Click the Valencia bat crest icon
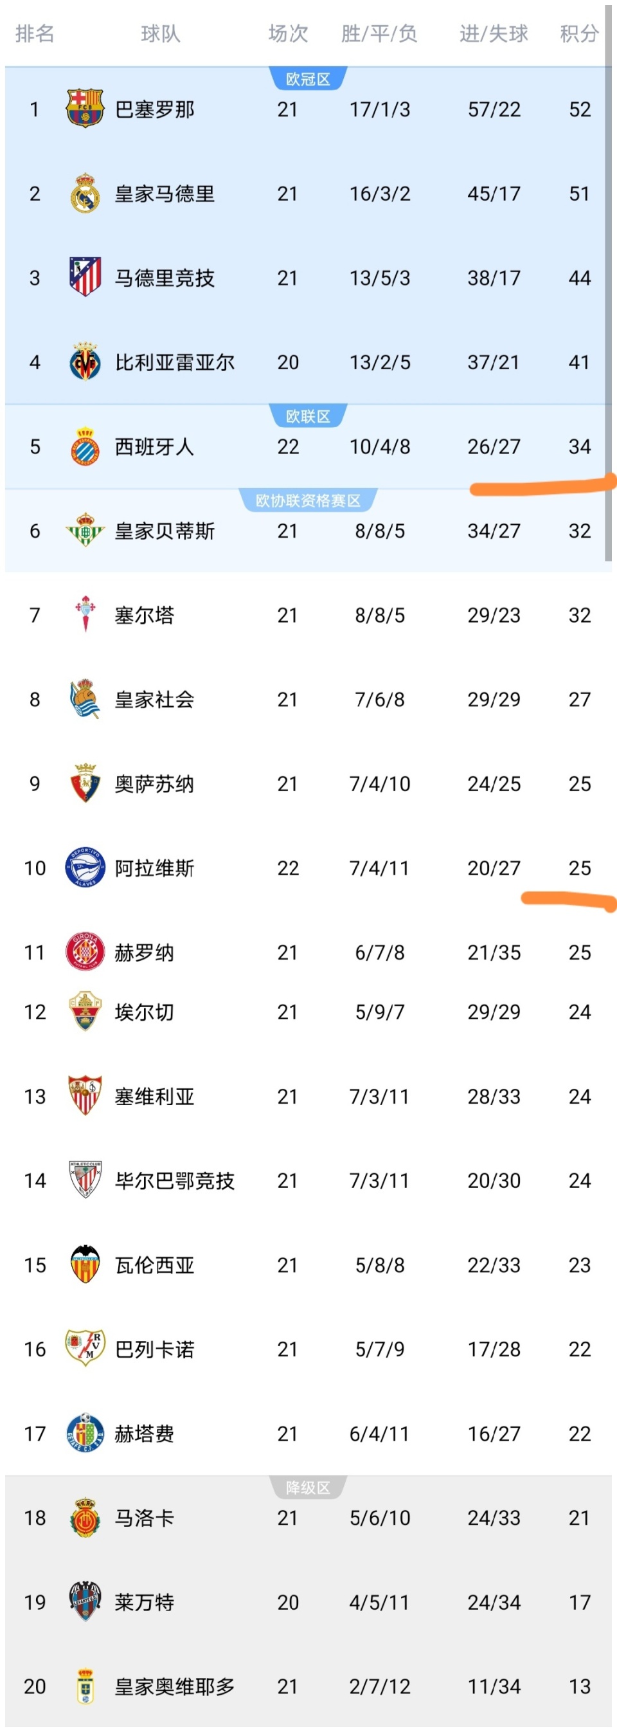Image resolution: width=617 pixels, height=1732 pixels. (85, 1264)
